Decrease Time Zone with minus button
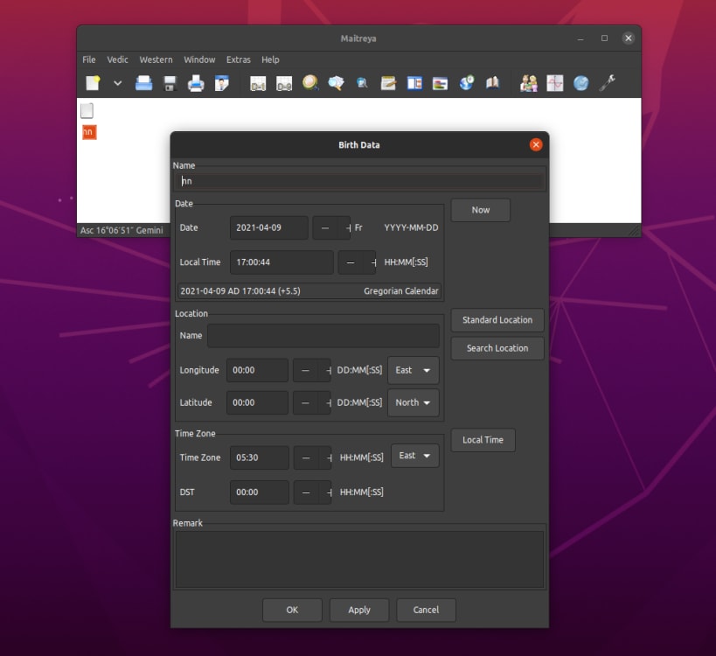716x656 pixels. pos(306,457)
